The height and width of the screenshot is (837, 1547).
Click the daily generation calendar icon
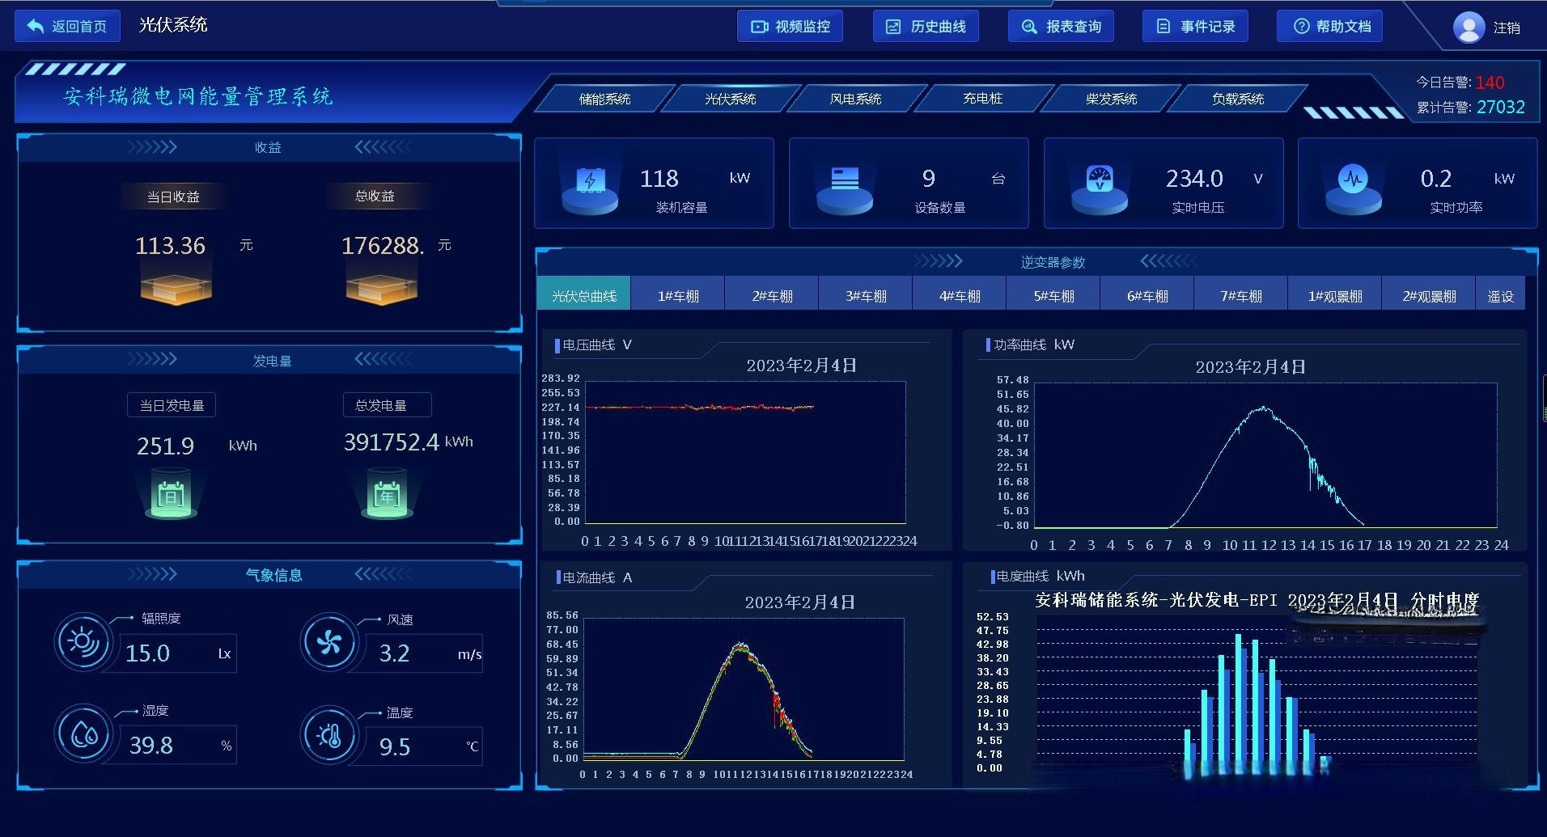click(x=171, y=496)
